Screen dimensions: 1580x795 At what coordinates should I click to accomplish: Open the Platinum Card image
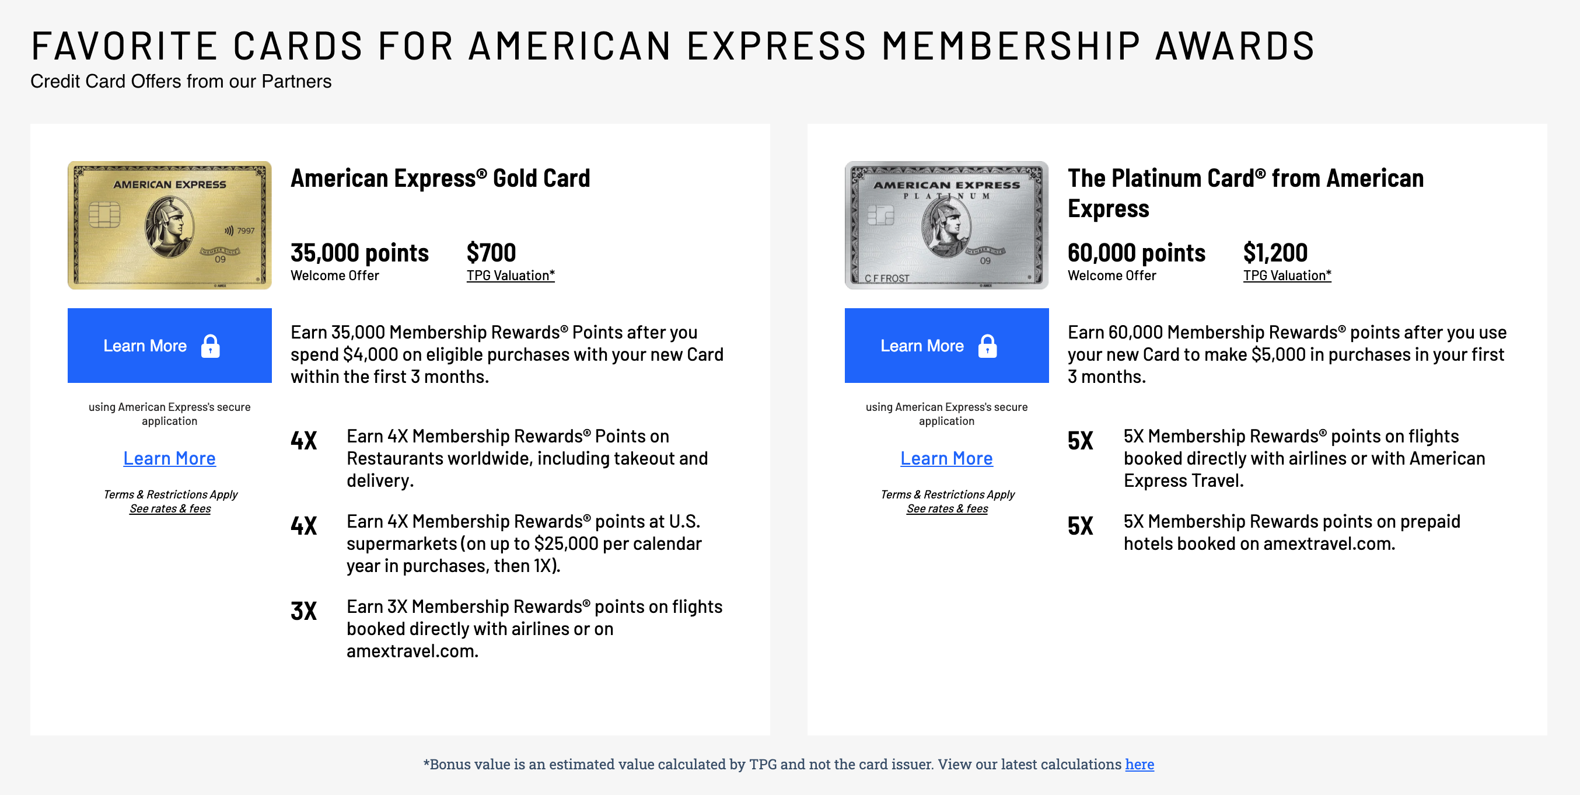pos(946,225)
